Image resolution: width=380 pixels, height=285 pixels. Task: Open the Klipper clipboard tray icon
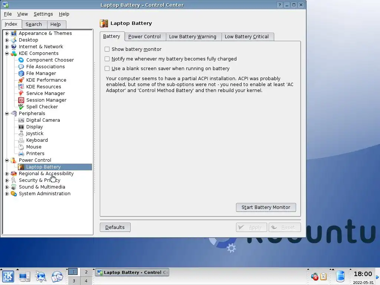pyautogui.click(x=324, y=276)
